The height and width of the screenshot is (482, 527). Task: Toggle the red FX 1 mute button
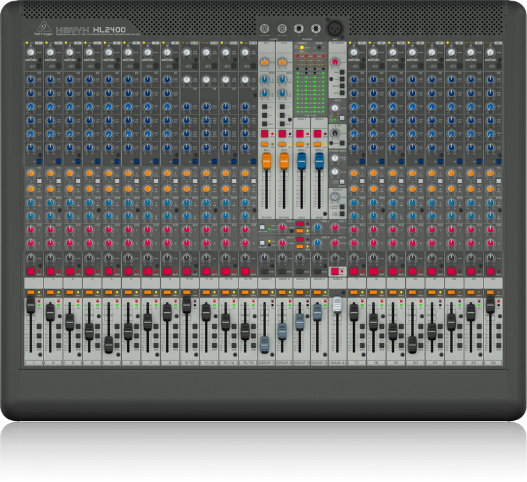264,134
